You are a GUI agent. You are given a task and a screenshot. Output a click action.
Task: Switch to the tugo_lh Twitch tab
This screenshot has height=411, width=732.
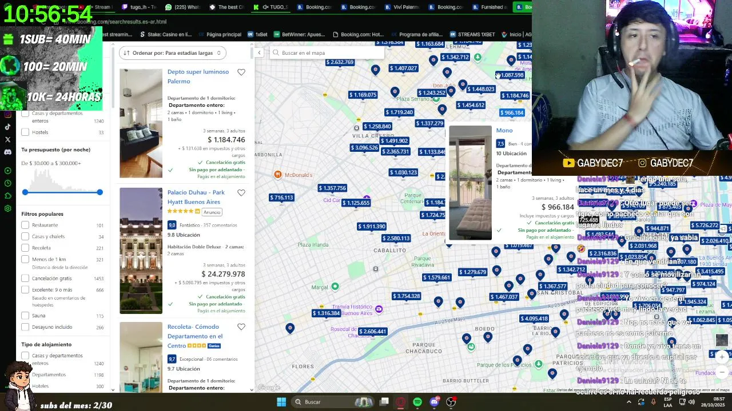[x=139, y=7]
